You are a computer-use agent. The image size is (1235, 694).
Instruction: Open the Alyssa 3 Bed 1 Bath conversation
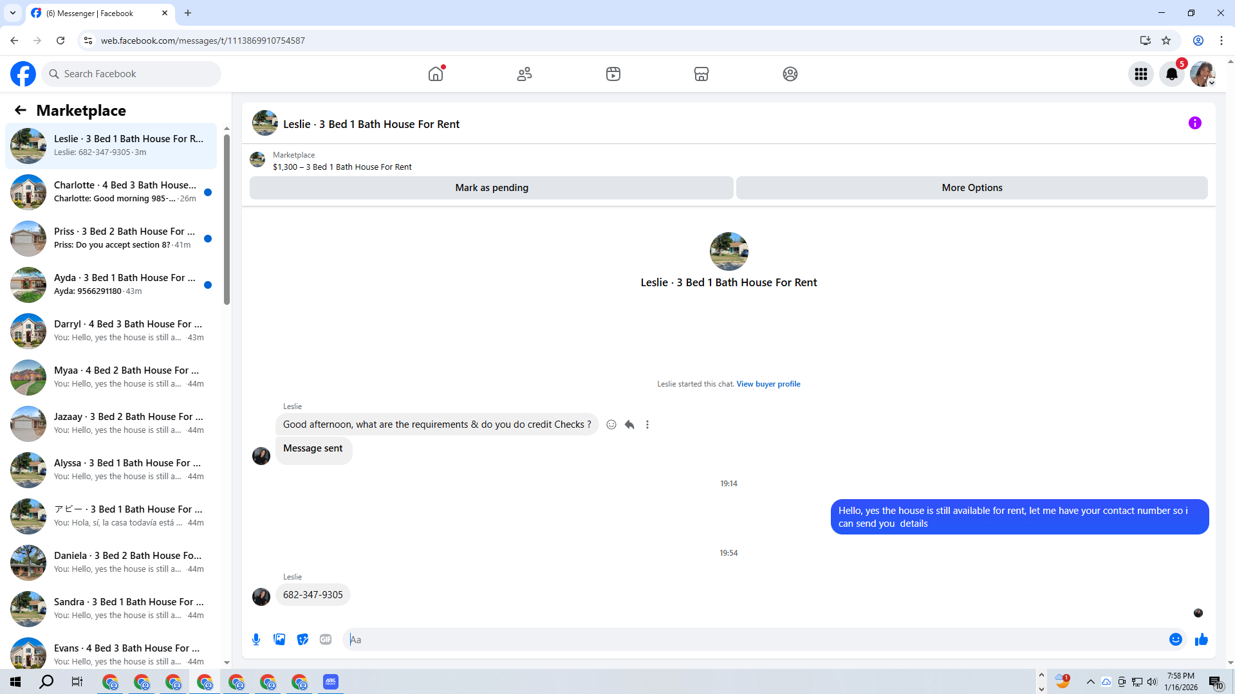(x=111, y=470)
